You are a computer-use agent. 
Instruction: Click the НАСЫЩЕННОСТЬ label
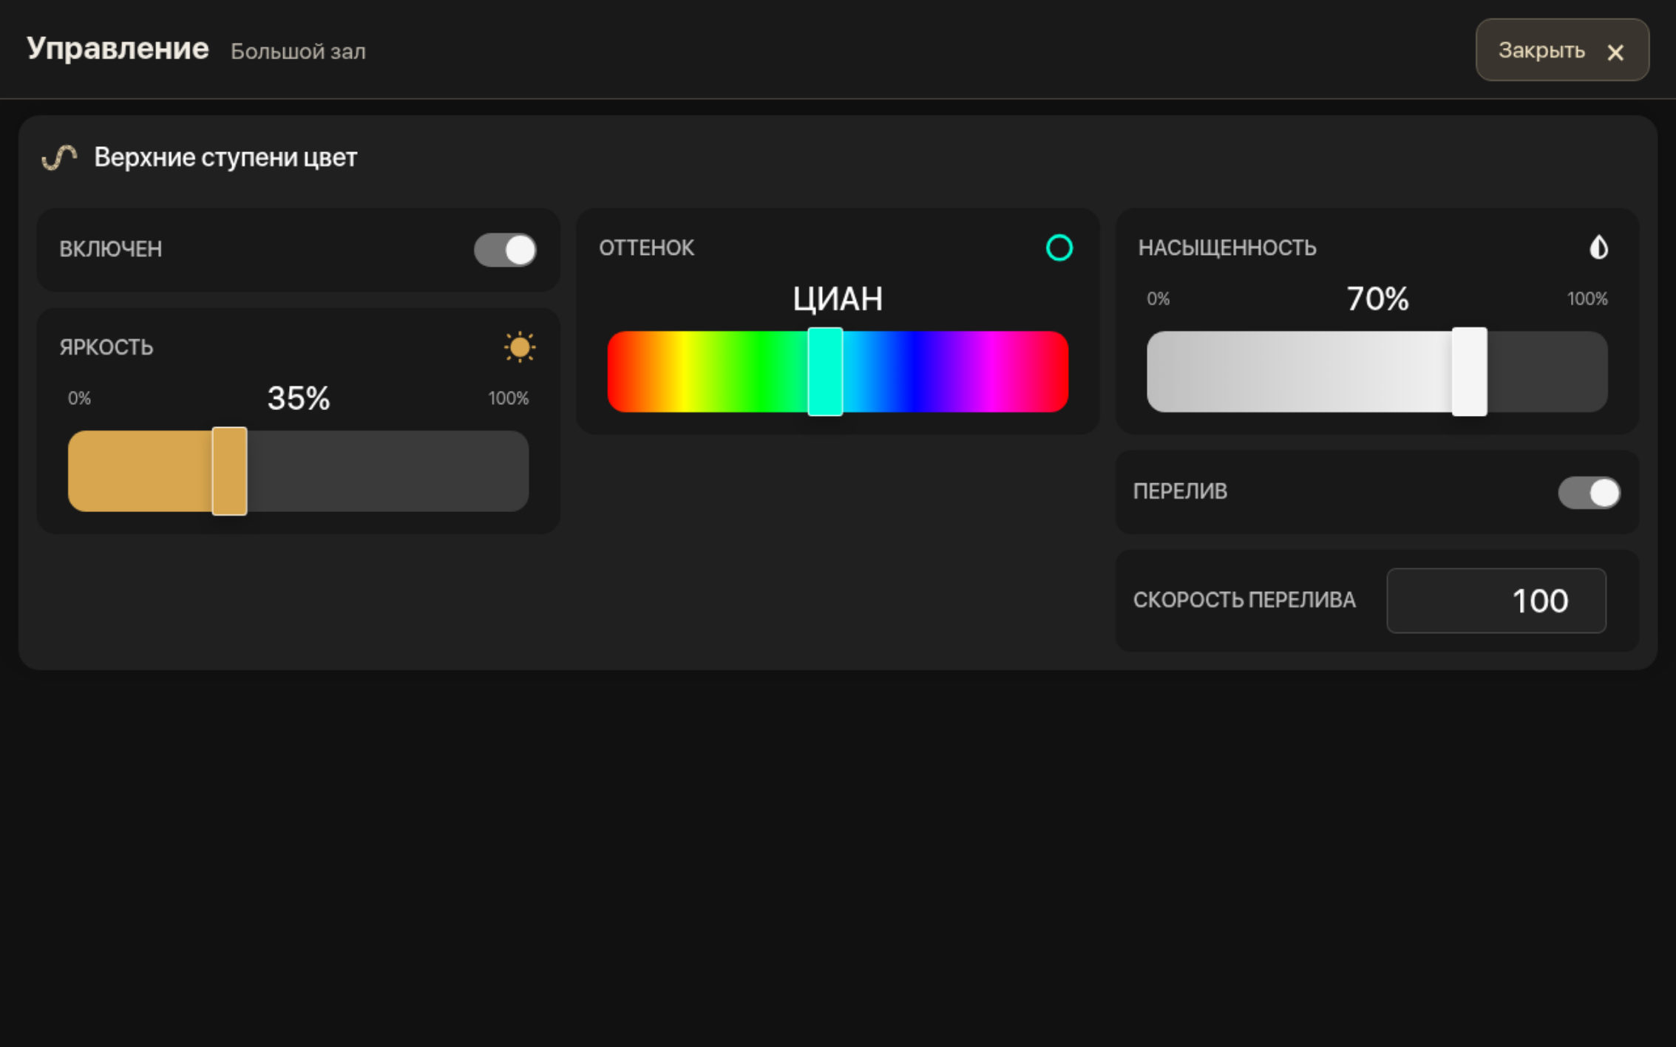pos(1227,248)
